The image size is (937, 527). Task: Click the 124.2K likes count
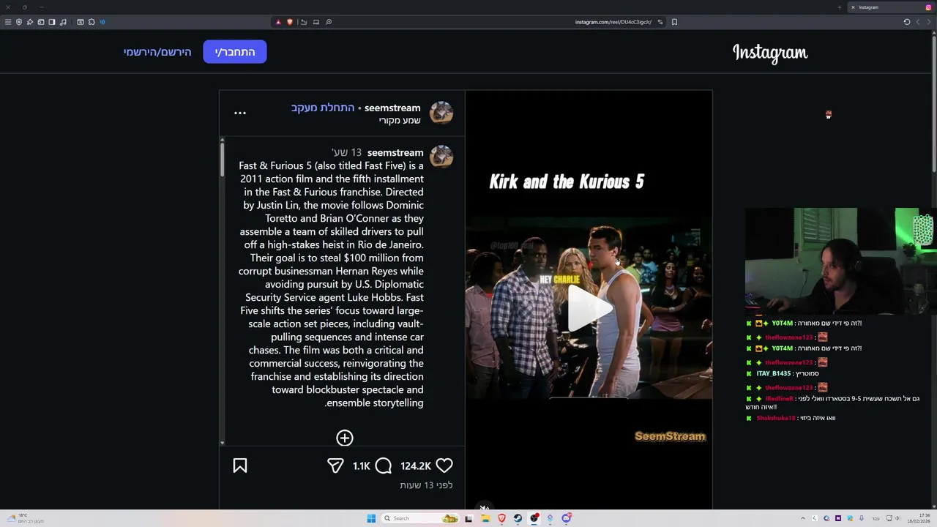point(416,466)
